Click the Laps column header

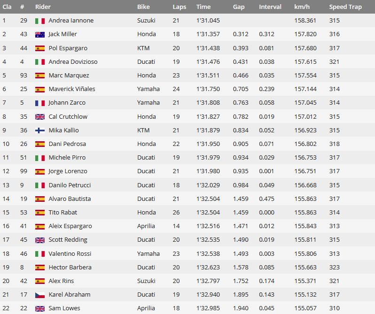click(180, 7)
